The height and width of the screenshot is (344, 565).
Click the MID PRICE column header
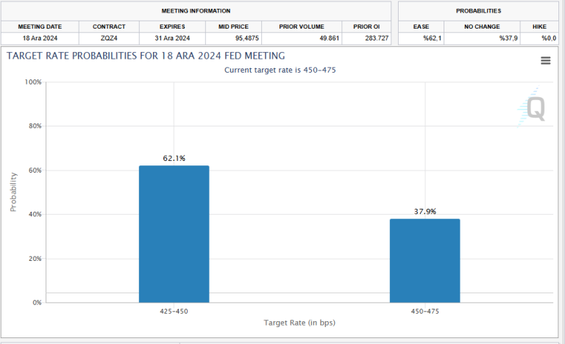pyautogui.click(x=233, y=26)
